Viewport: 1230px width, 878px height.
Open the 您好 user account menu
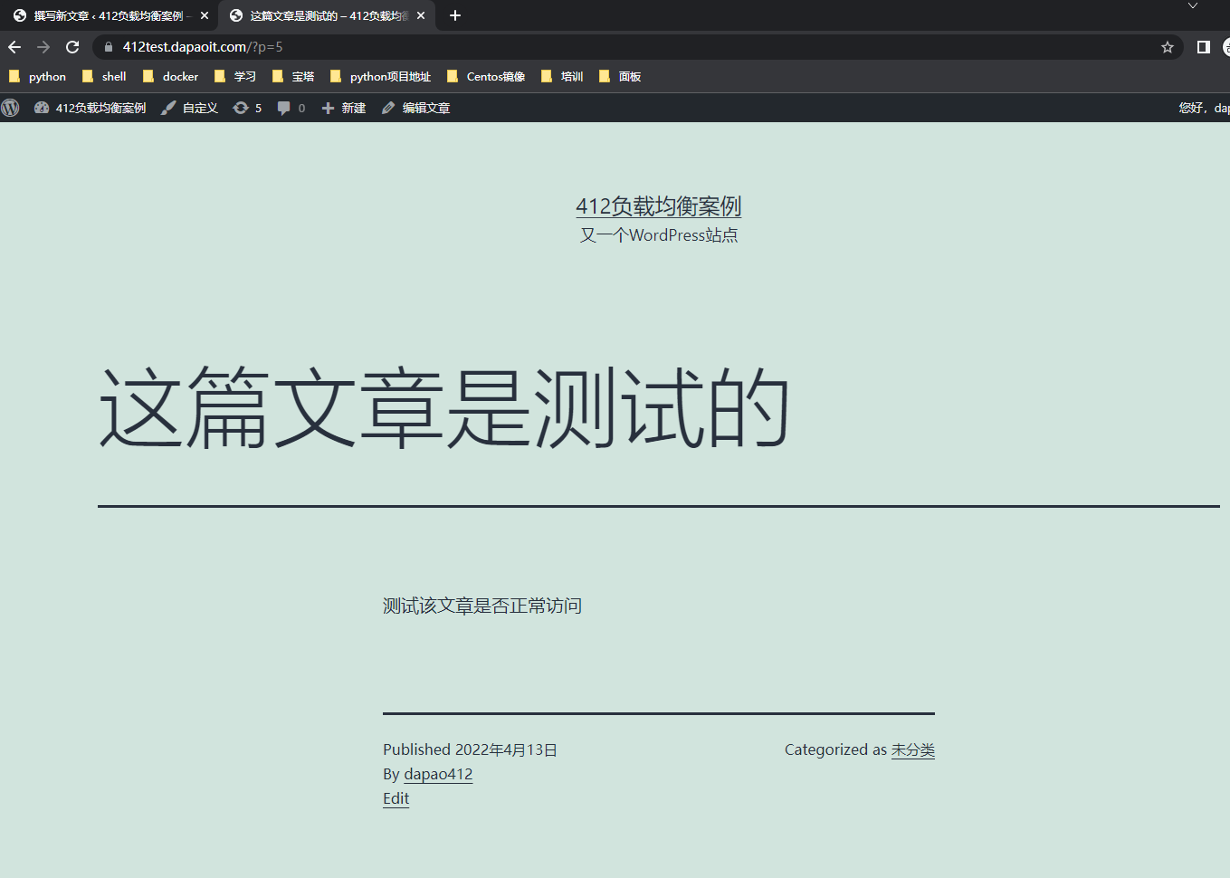coord(1204,108)
